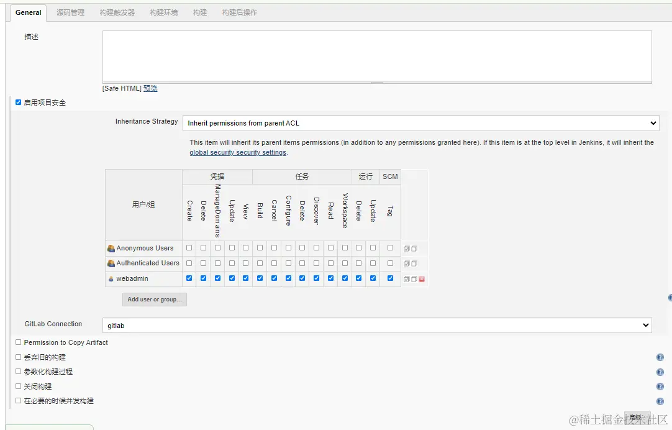Click select-all icon in Authenticated Users row
Screen dimensions: 672x430
(407, 263)
